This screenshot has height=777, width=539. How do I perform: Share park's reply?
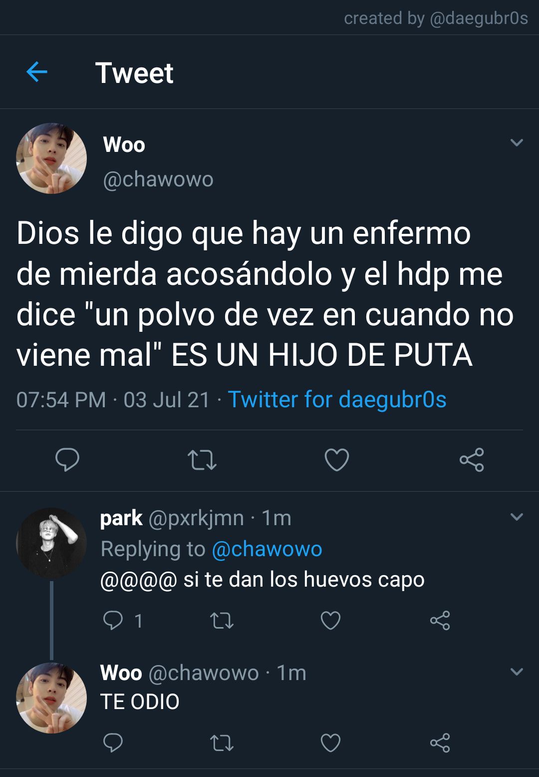440,621
